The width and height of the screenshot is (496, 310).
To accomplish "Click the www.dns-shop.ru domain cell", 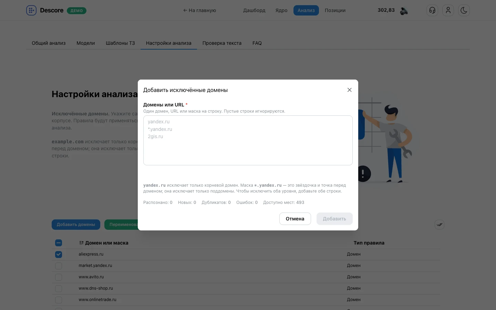I will click(x=96, y=288).
